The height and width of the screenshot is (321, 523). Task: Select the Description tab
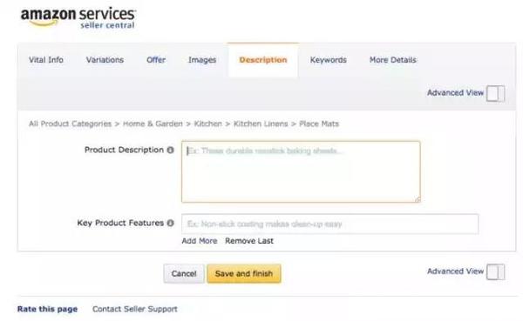pyautogui.click(x=263, y=60)
